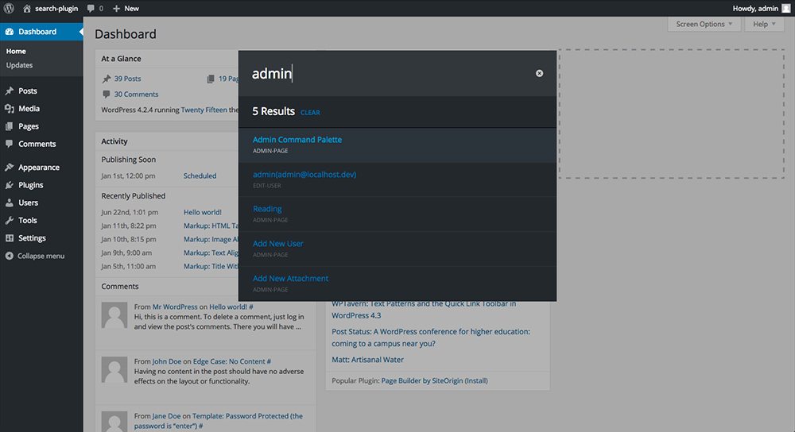Click the Posts pushpin icon in sidebar
The image size is (795, 432).
(x=9, y=91)
